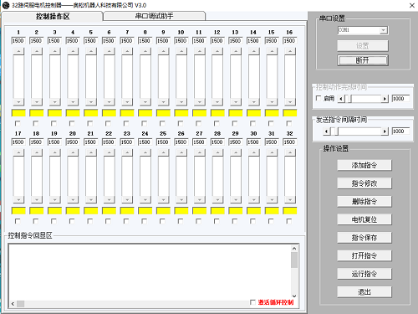This screenshot has height=314, width=418.
Task: Click servo 1 slider up arrow
Action: tap(18, 51)
